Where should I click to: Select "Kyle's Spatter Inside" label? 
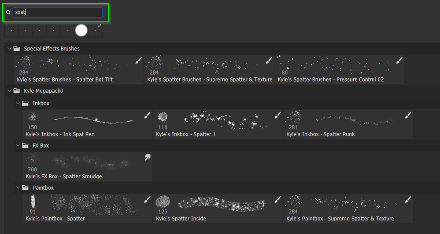pos(181,219)
